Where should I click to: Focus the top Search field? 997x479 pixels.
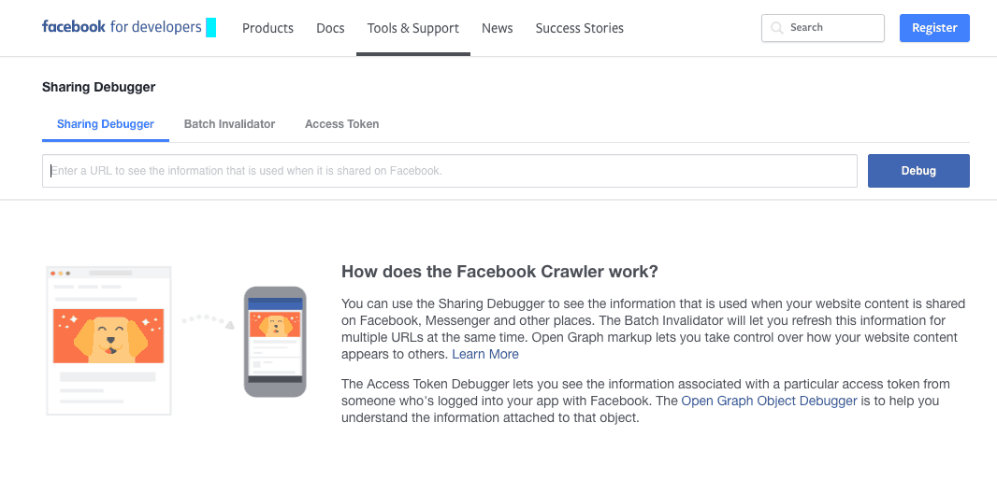[823, 28]
